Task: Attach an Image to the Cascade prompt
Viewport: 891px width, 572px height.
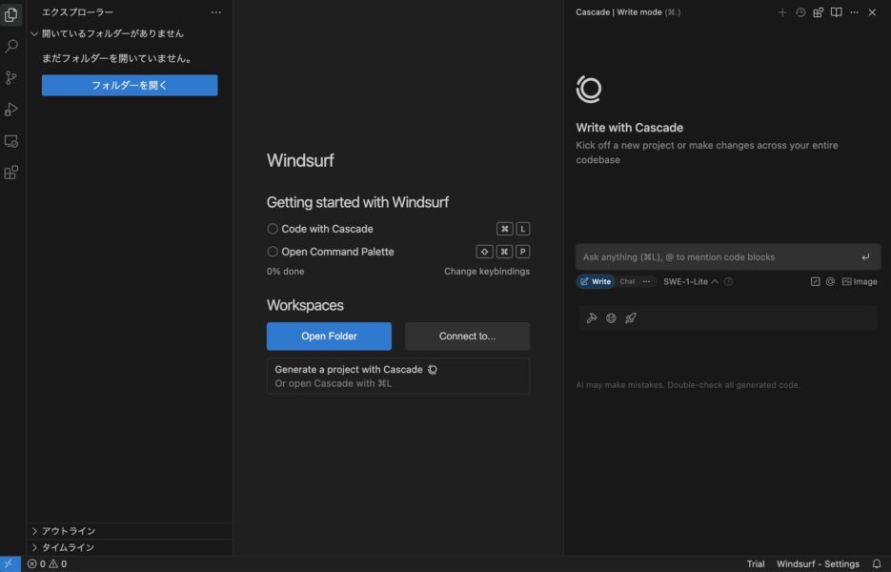Action: pos(860,281)
